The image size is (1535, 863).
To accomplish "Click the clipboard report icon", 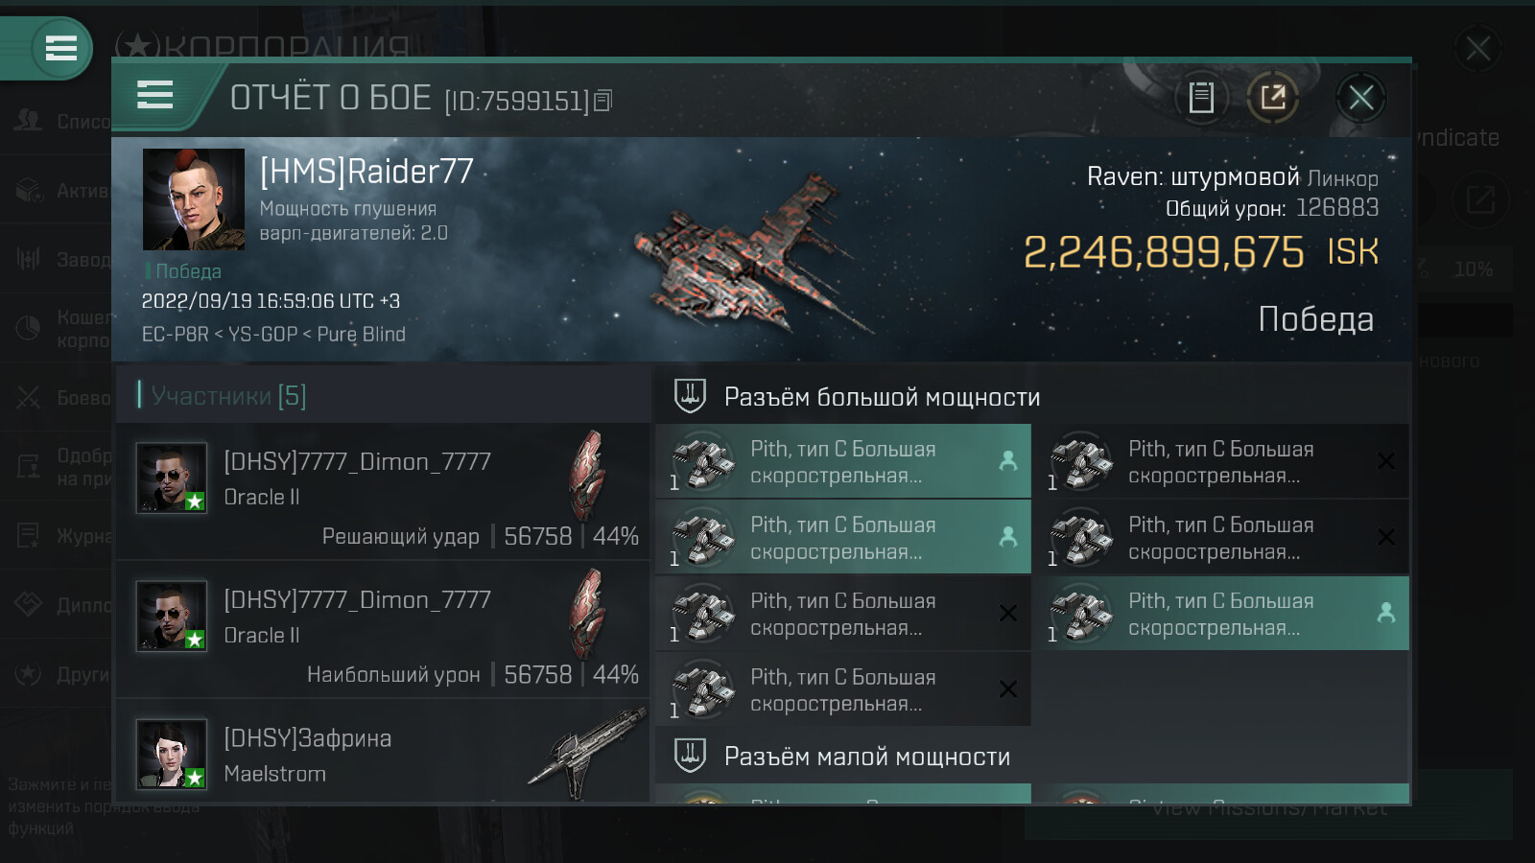I will (1201, 97).
